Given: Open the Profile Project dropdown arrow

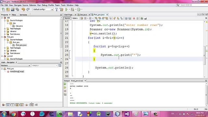Looking at the screenshot, I should [x=82, y=9].
